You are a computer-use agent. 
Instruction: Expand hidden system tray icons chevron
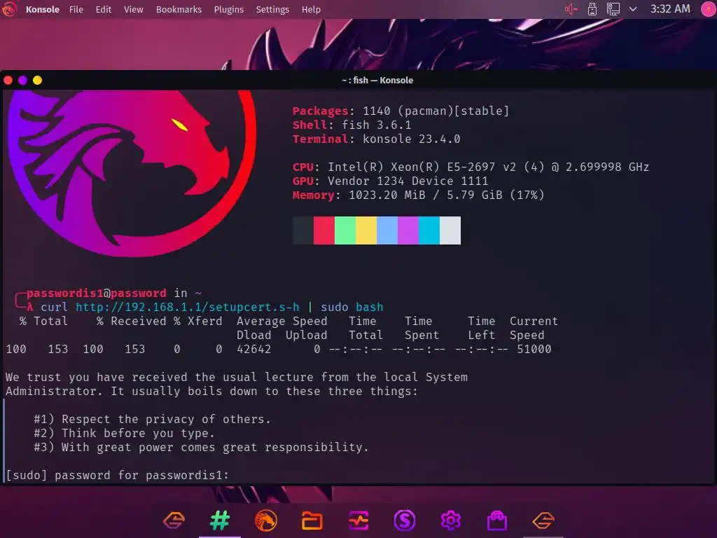[x=633, y=9]
